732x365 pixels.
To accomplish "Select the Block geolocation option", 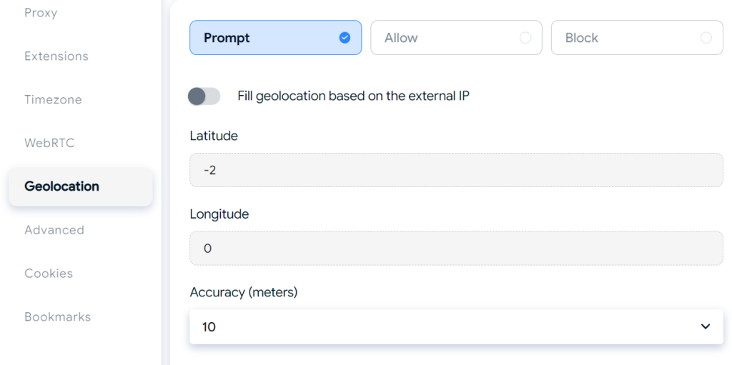I will [637, 38].
